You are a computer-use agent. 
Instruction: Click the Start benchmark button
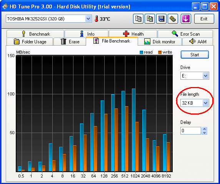[x=195, y=55]
